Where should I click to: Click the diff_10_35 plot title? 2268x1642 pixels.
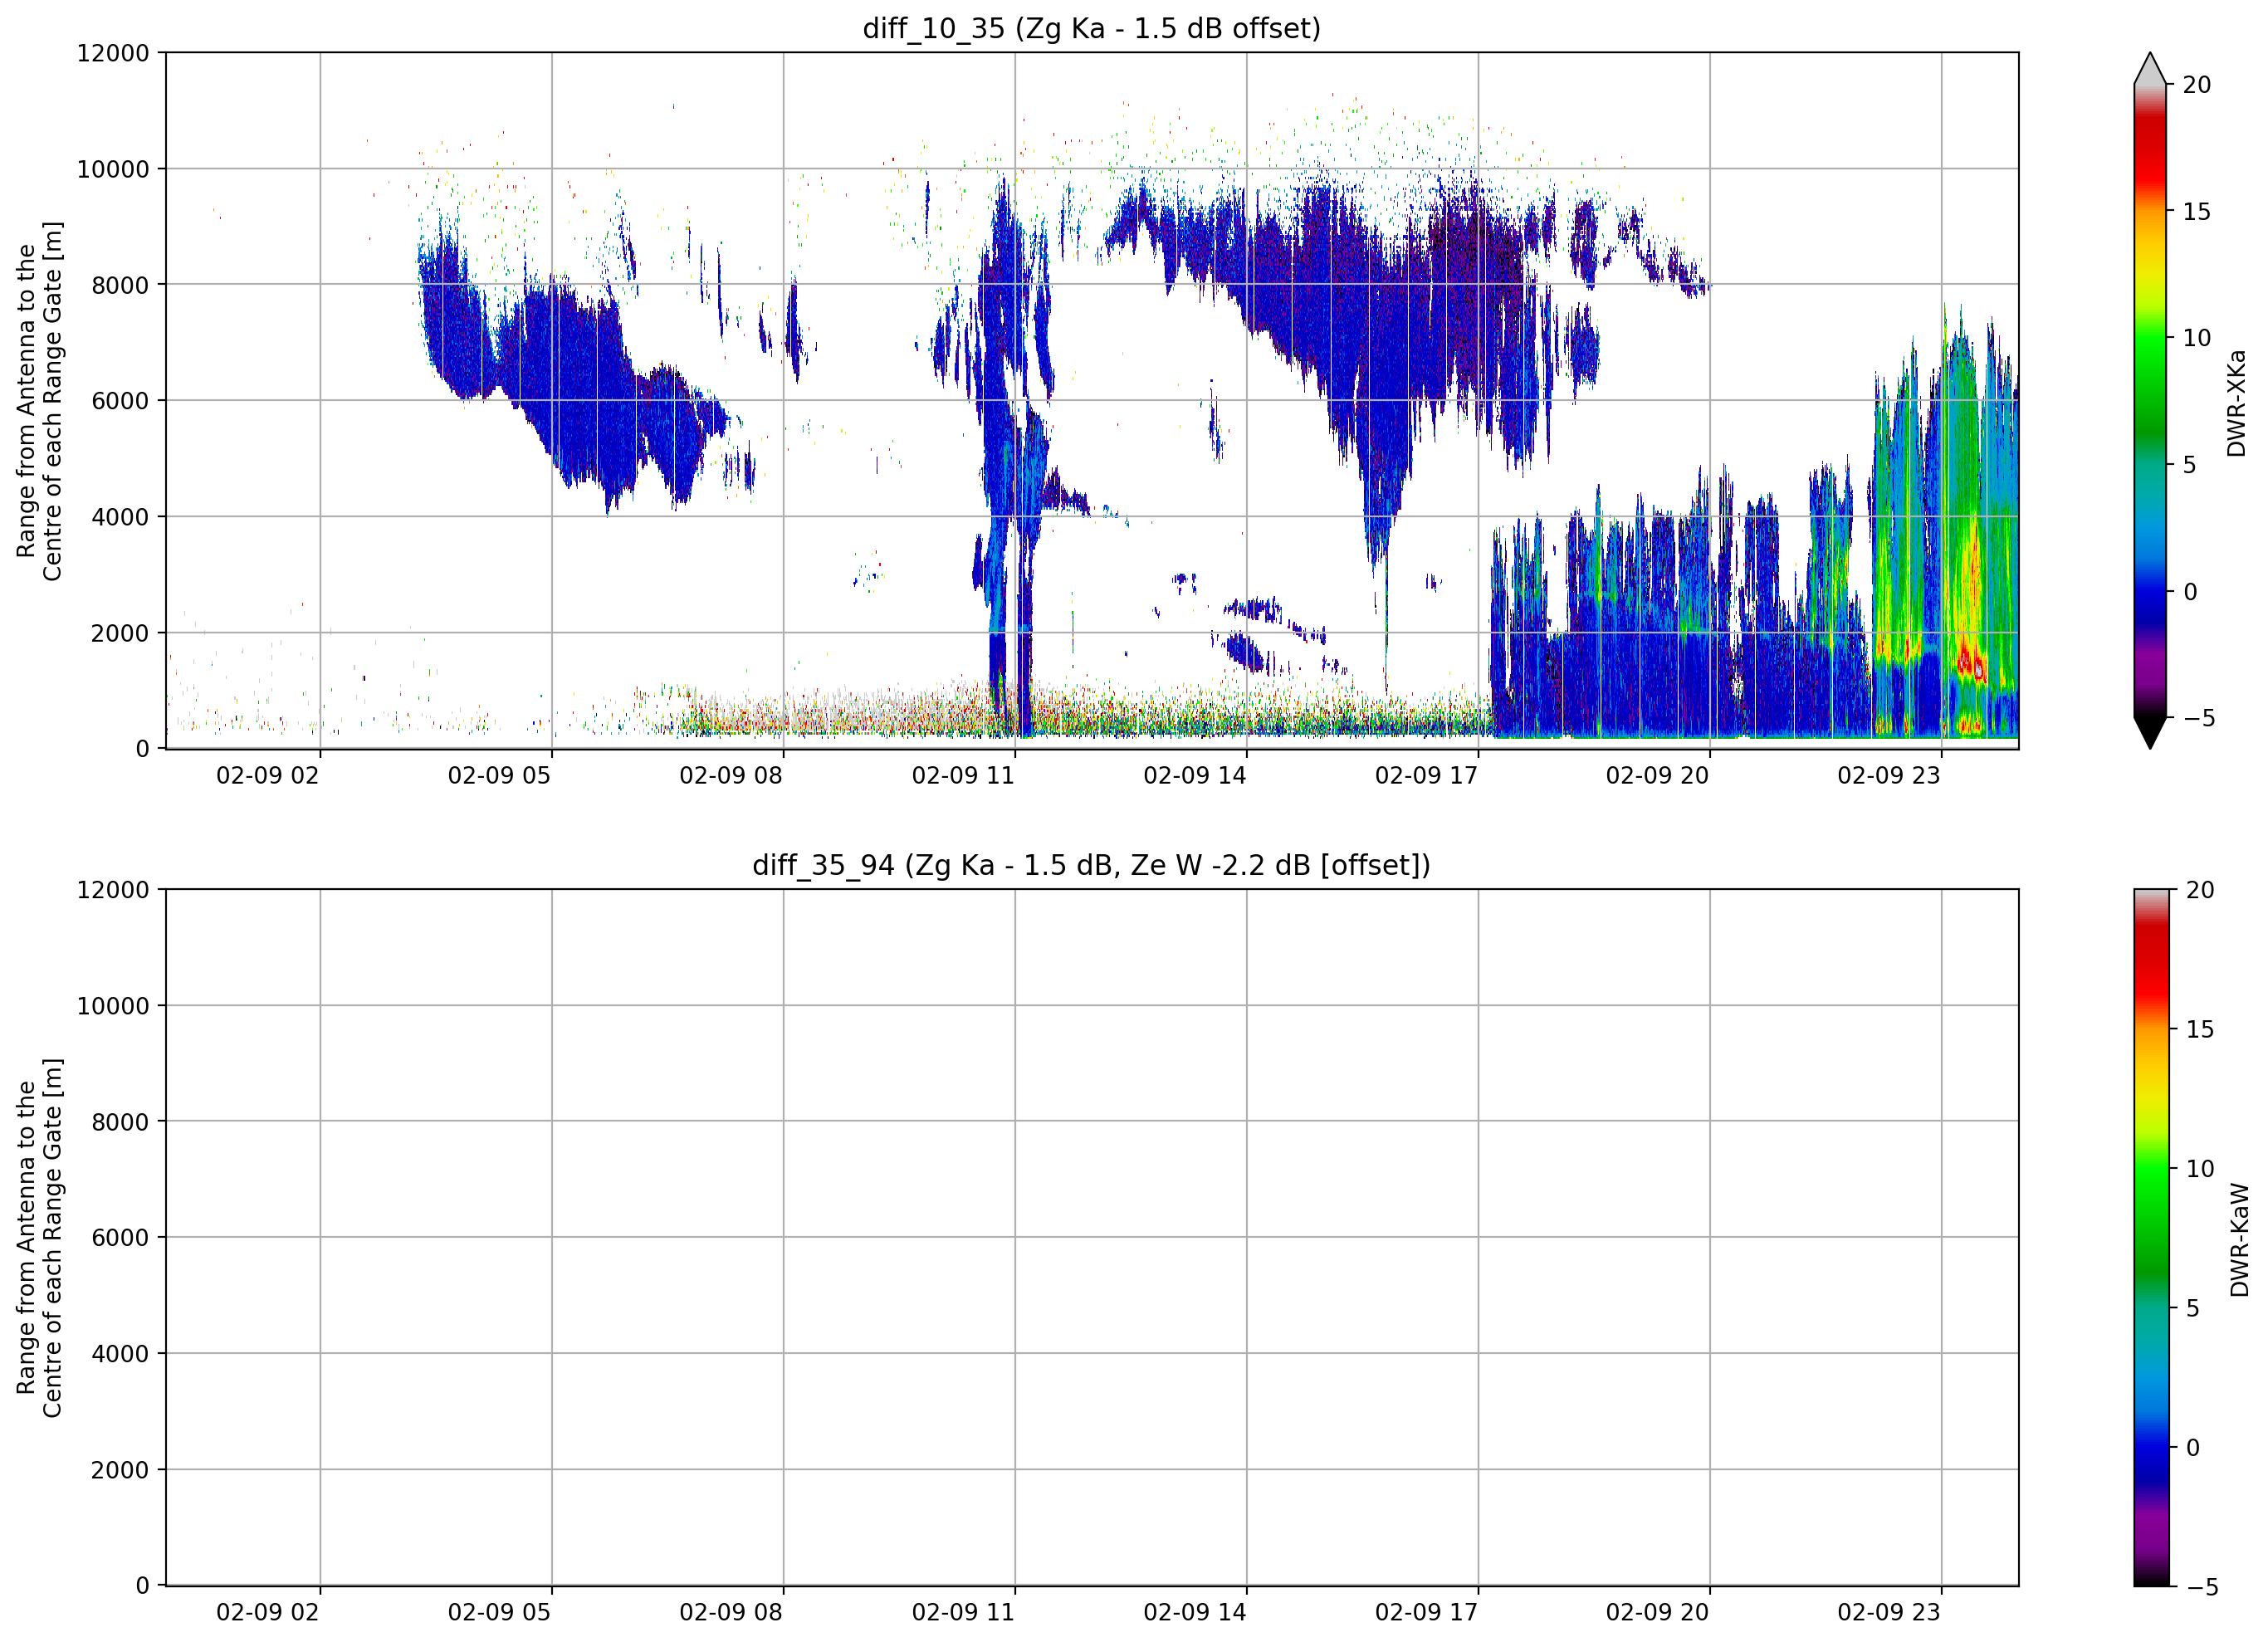(1091, 28)
